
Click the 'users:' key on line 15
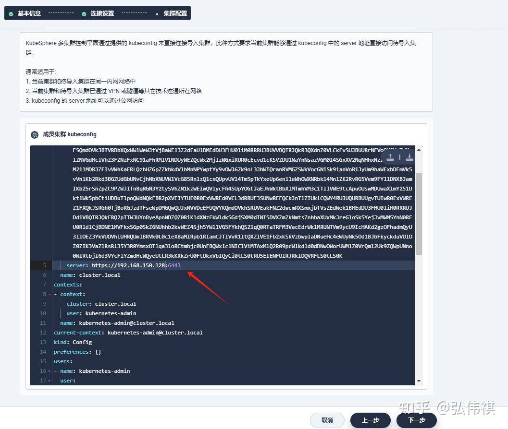pos(63,361)
